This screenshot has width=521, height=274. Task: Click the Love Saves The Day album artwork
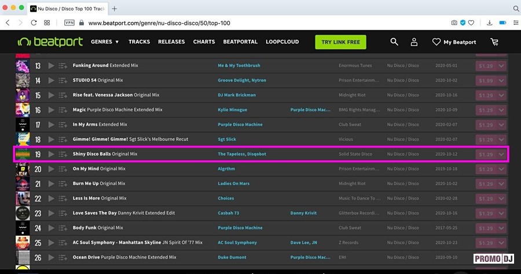coord(23,213)
